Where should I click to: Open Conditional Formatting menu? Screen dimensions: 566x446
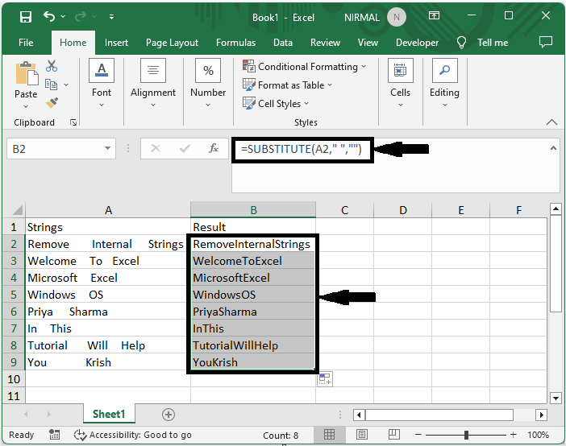click(305, 67)
